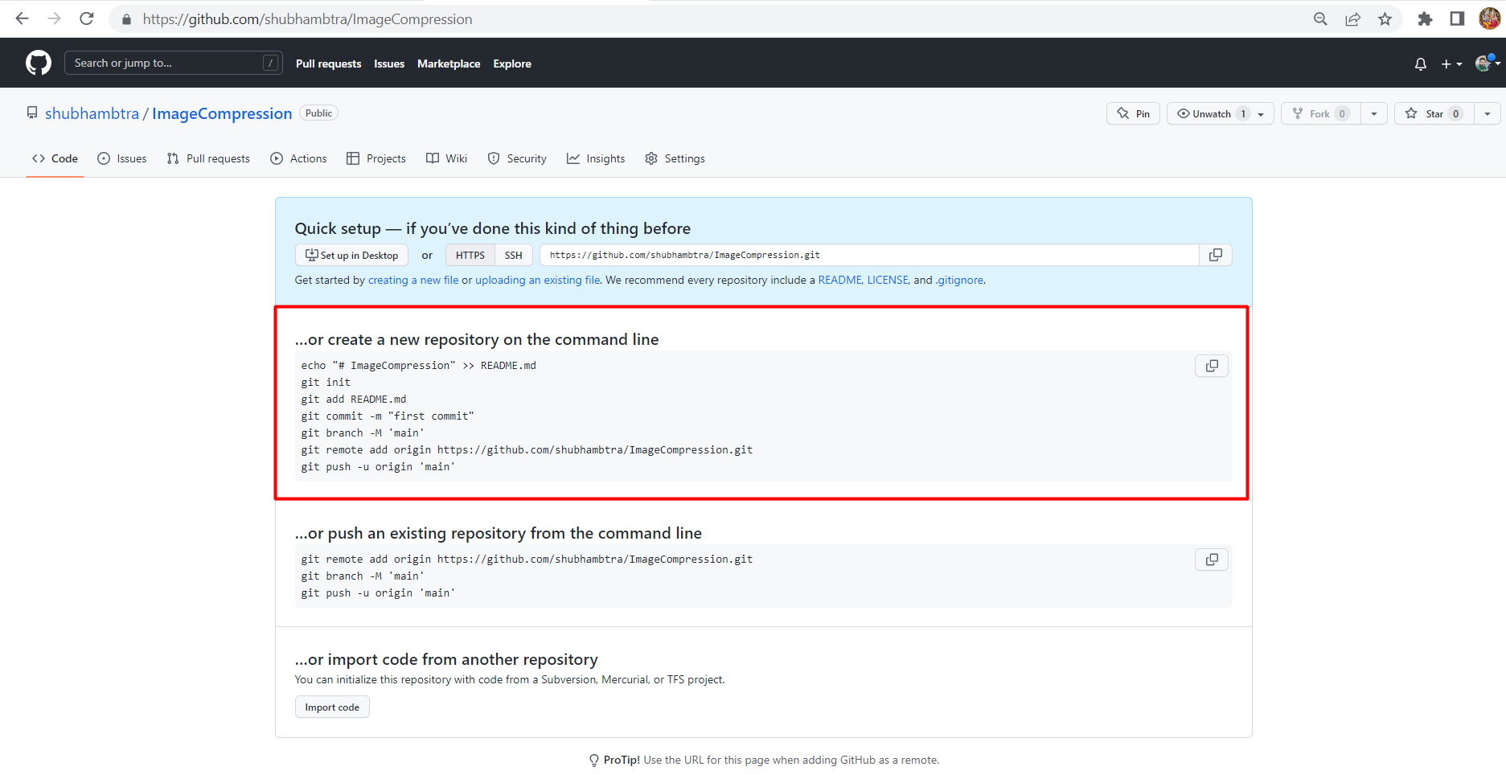Open the repository Settings tab
1506x783 pixels.
pos(675,158)
